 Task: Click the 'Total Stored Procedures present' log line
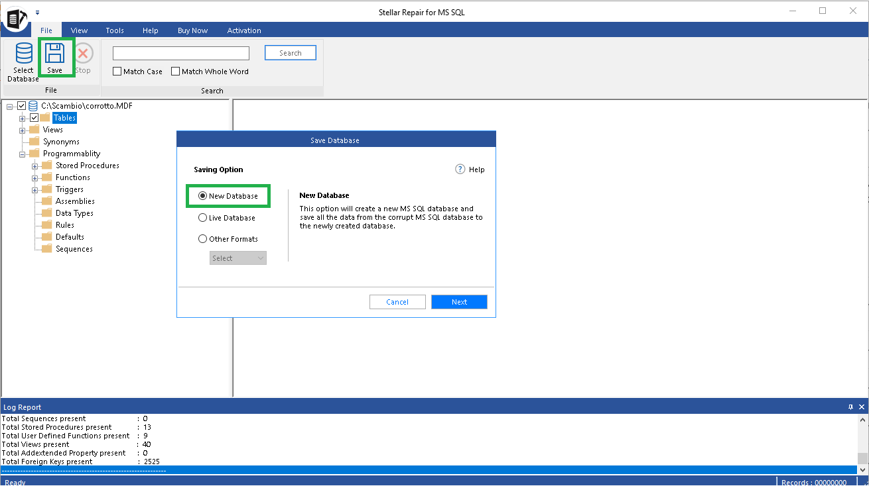coord(76,427)
